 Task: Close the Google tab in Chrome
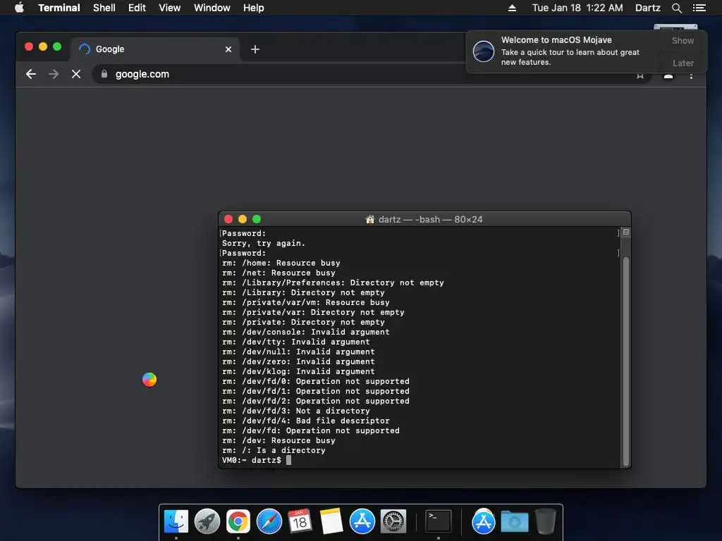(x=228, y=49)
